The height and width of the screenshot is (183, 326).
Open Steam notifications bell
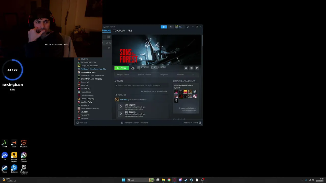click(171, 27)
